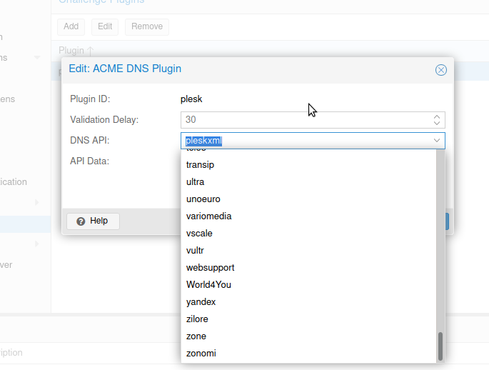This screenshot has width=489, height=370.
Task: Select ultra from the DNS API list
Action: pos(195,182)
